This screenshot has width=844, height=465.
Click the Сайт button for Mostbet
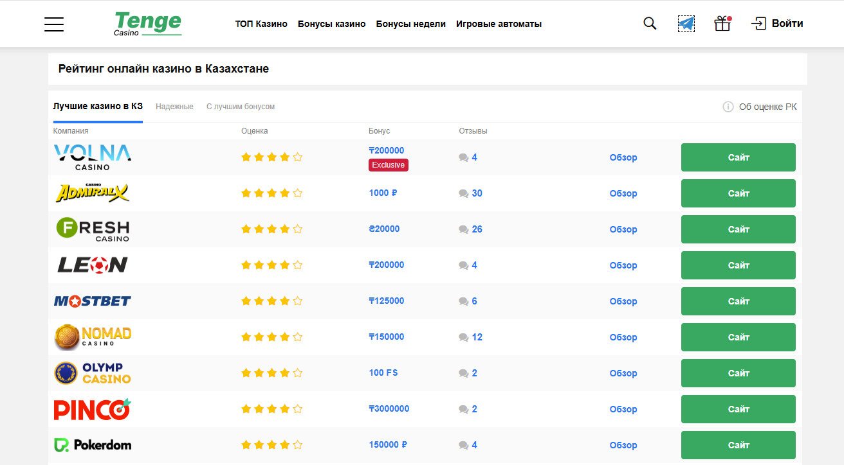click(738, 301)
